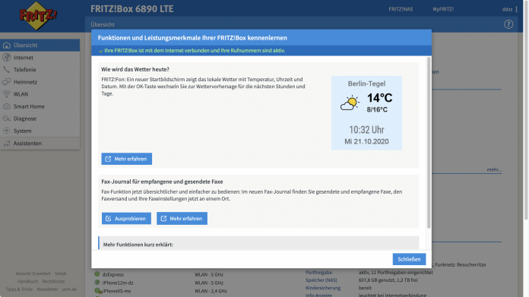Click the 'FRITZ!Box 6890 LTE' title
529x297 pixels.
132,9
